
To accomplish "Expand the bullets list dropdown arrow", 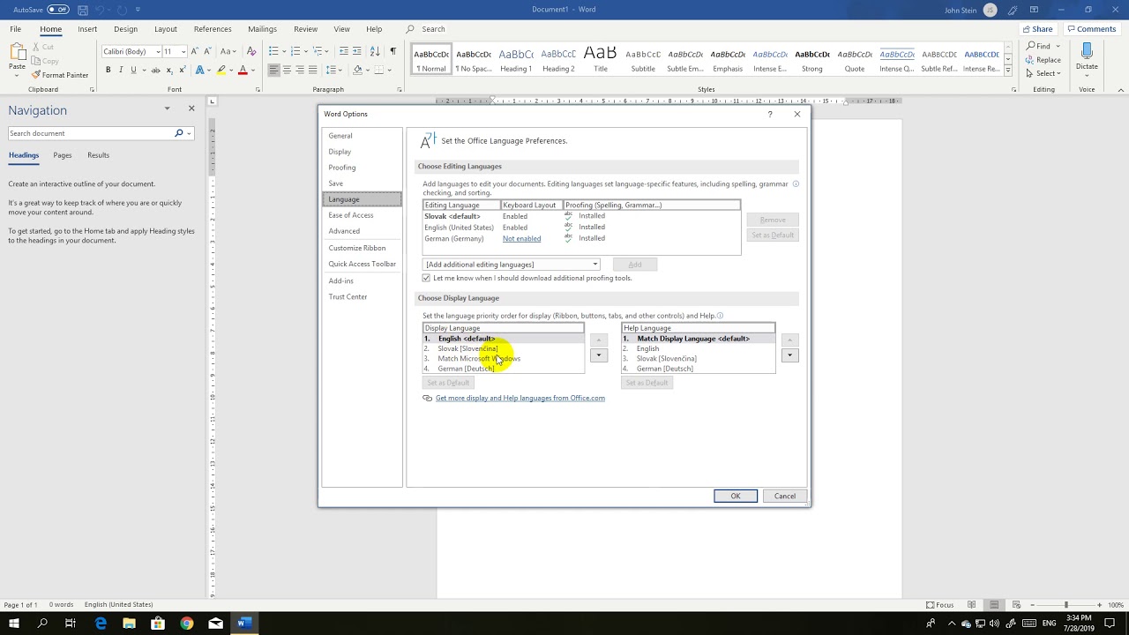I will (283, 51).
